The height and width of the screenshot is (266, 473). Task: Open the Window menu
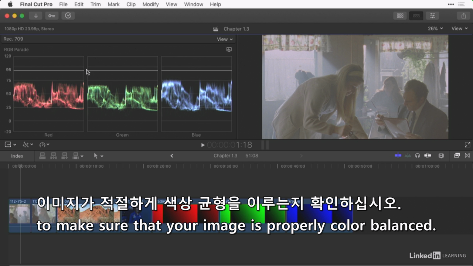[x=194, y=4]
